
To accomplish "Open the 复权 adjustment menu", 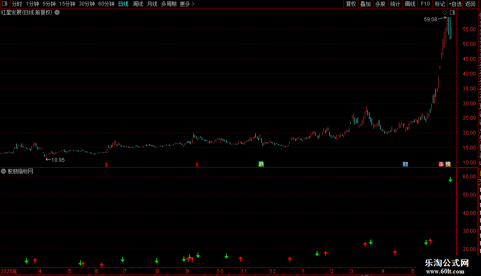I will click(x=351, y=4).
